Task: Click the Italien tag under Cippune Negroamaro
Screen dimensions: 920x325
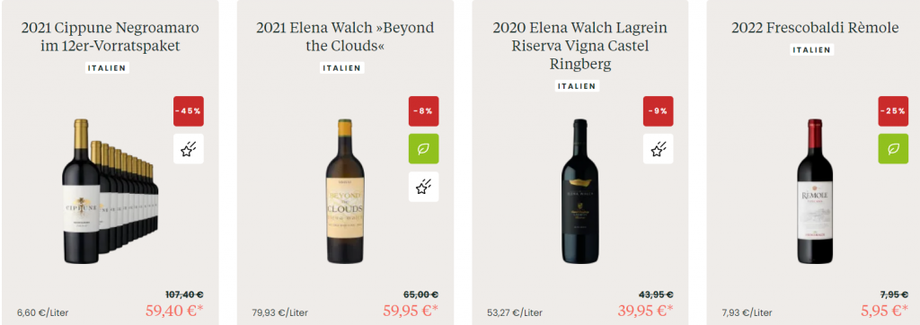Action: click(108, 68)
